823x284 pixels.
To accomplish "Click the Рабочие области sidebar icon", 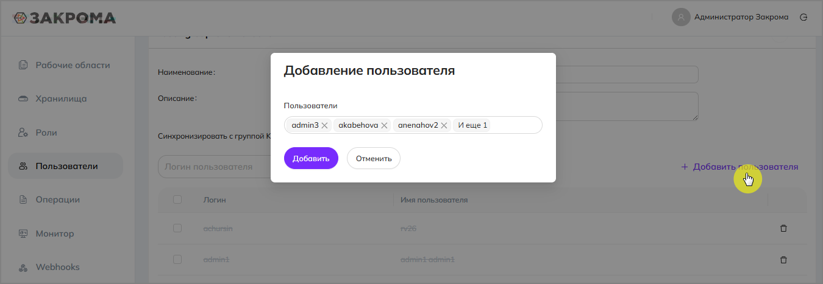I will coord(23,65).
